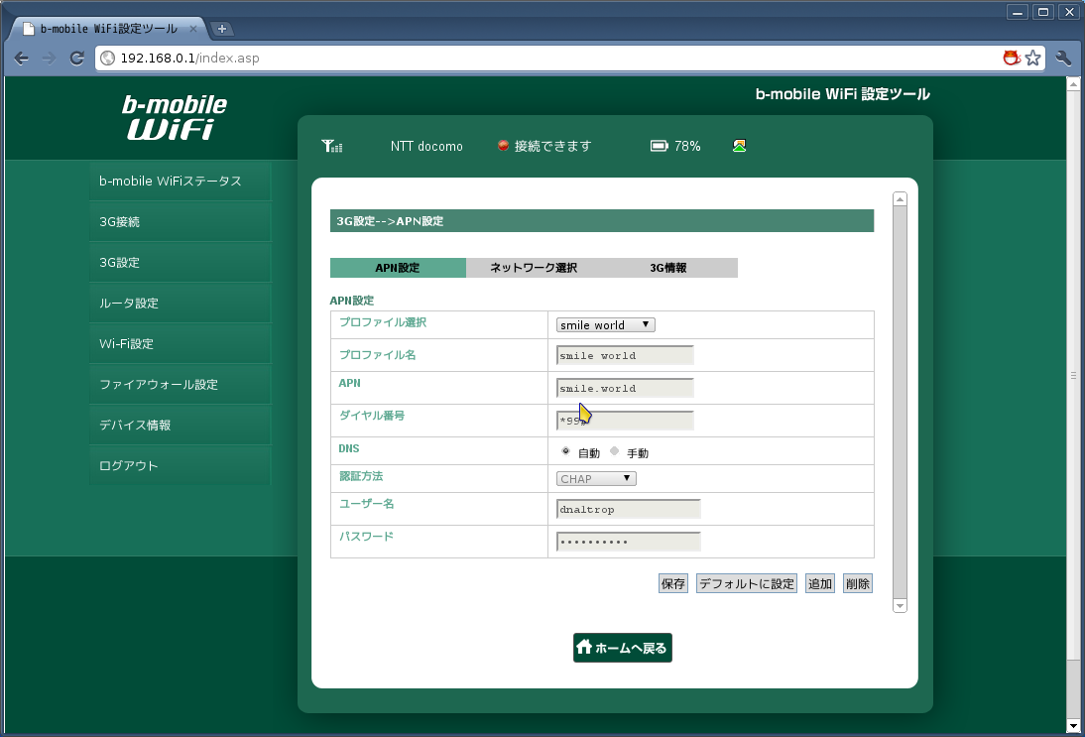Reload the page with the refresh icon

point(76,59)
